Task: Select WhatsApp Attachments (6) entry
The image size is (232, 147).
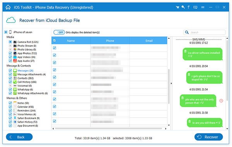Action: 32,93
